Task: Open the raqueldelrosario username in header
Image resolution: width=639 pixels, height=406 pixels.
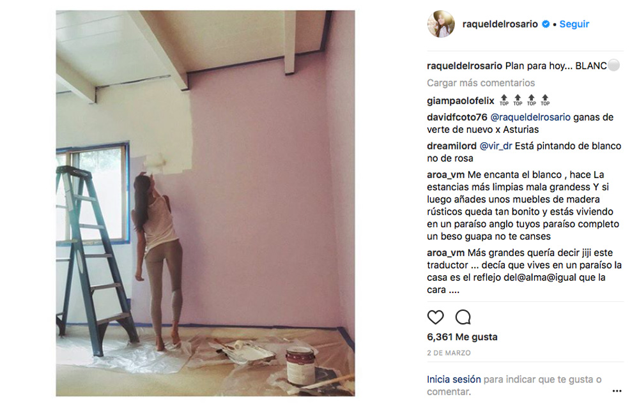Action: pyautogui.click(x=500, y=24)
